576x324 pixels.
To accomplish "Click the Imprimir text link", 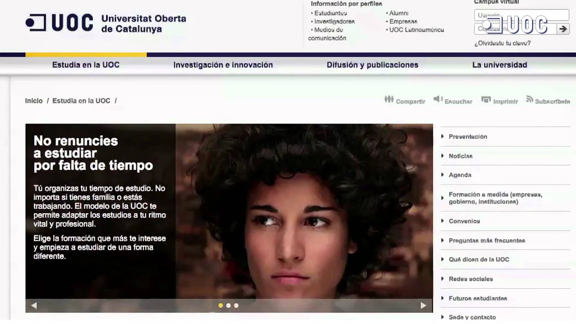I will pyautogui.click(x=506, y=102).
